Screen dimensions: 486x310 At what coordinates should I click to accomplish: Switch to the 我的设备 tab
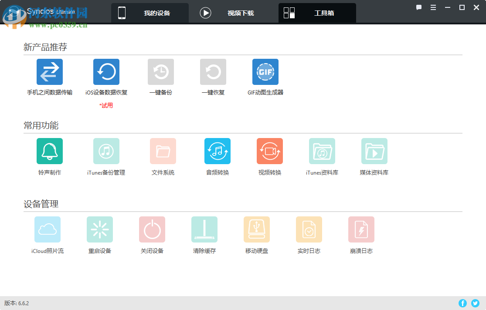tap(150, 13)
